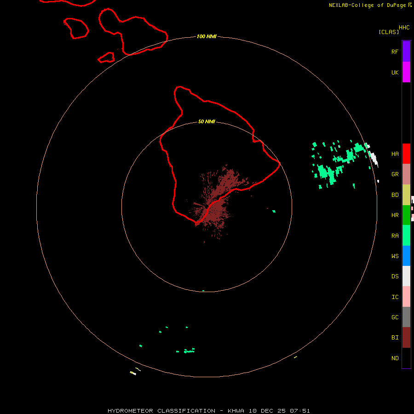Click the KHWA station identifier
Screen dimensions: 414x414
(x=236, y=411)
